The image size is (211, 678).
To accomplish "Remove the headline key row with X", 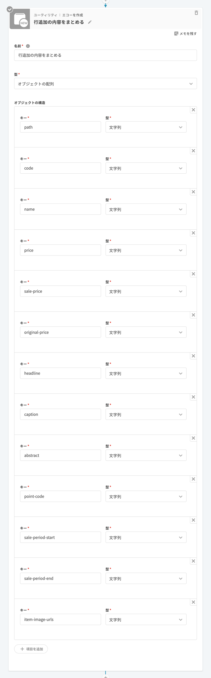I will point(193,356).
